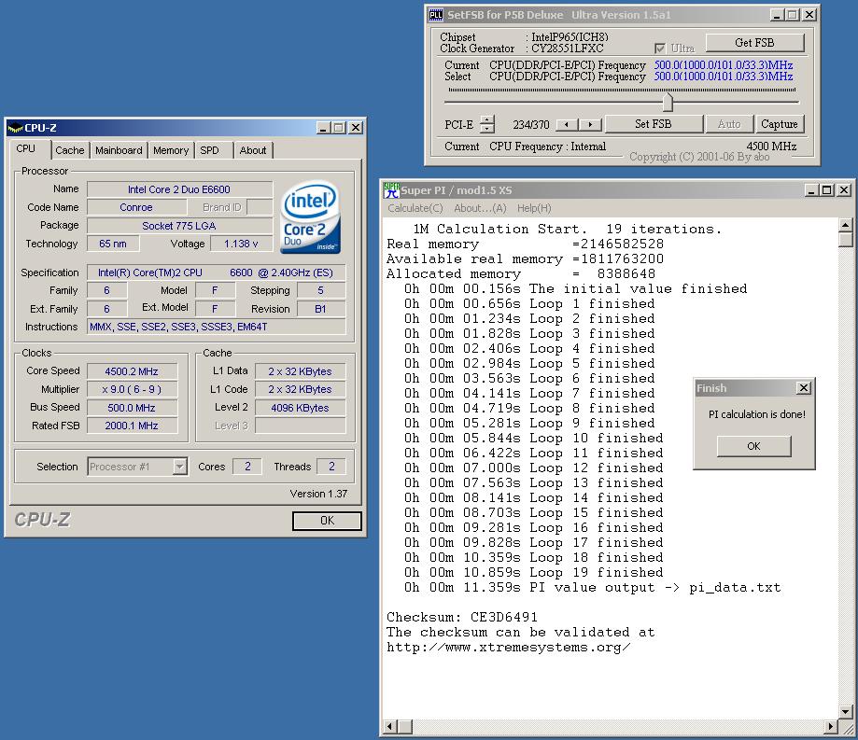Click the Package value Socket 775 LGA

(179, 226)
